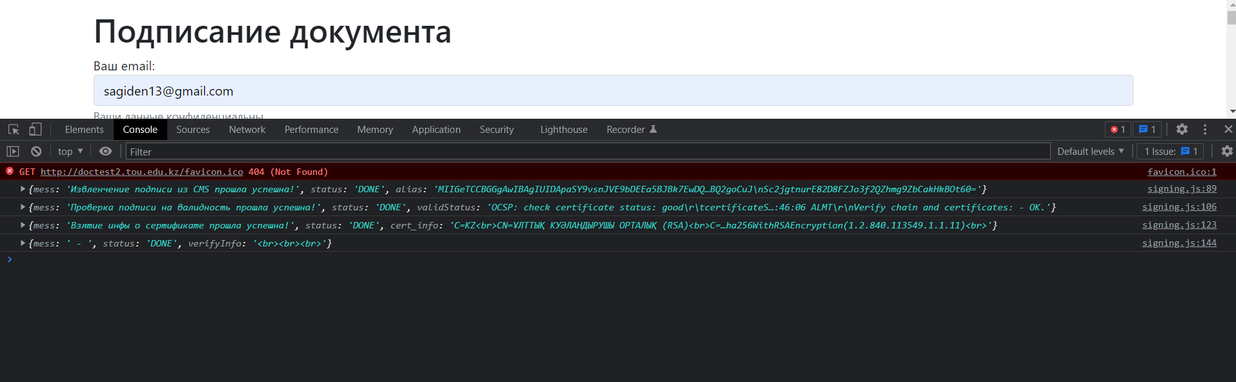Switch to the Elements tab
This screenshot has height=382, width=1236.
coord(84,130)
